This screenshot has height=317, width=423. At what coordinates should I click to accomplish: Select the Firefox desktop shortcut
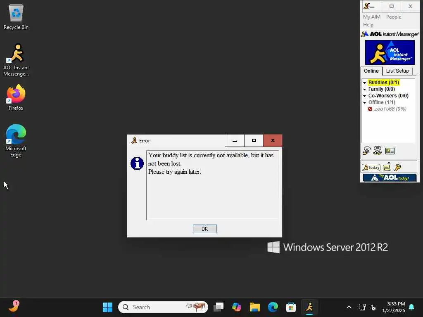point(16,97)
